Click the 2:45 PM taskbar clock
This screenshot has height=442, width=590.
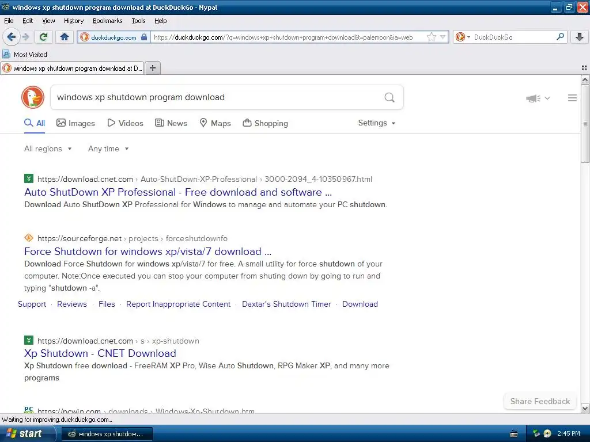pos(568,433)
